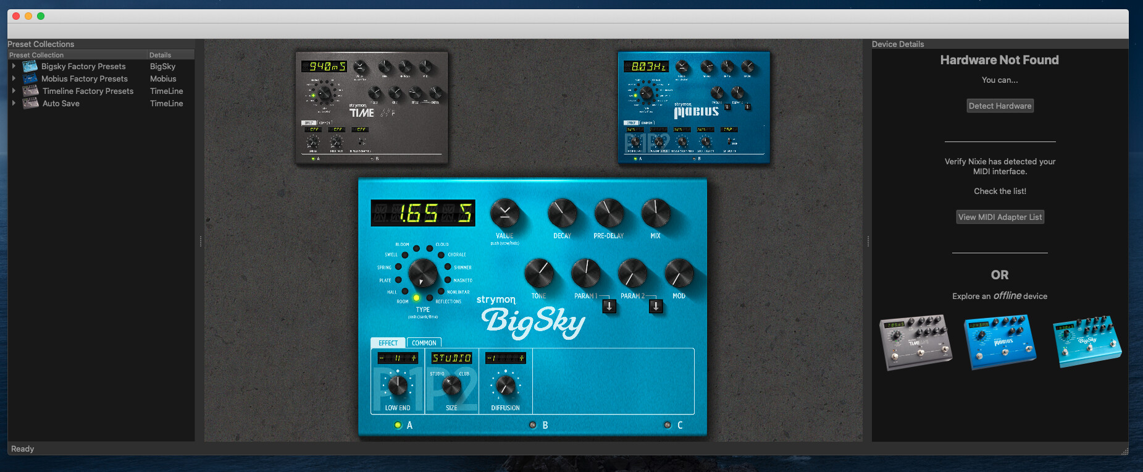This screenshot has height=472, width=1143.
Task: Select the "Bigsky Factory Presets" row name
Action: [x=83, y=66]
